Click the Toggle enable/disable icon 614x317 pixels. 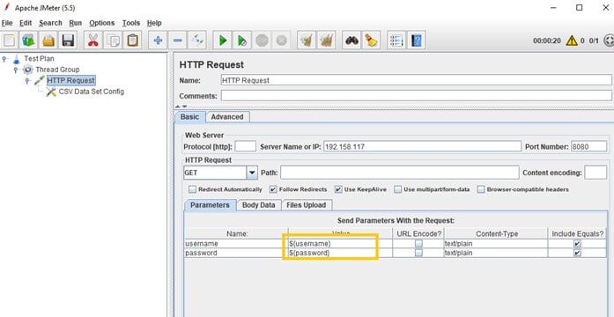point(197,41)
